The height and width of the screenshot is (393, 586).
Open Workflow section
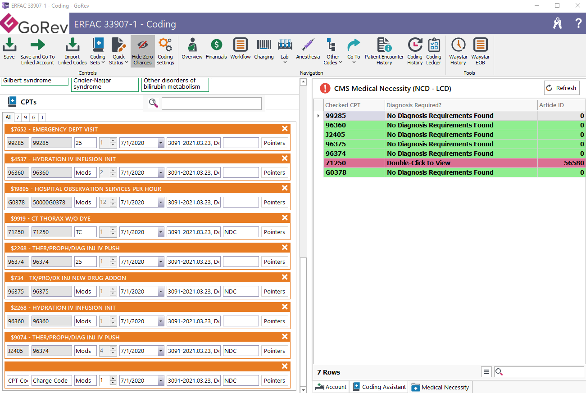(x=241, y=49)
